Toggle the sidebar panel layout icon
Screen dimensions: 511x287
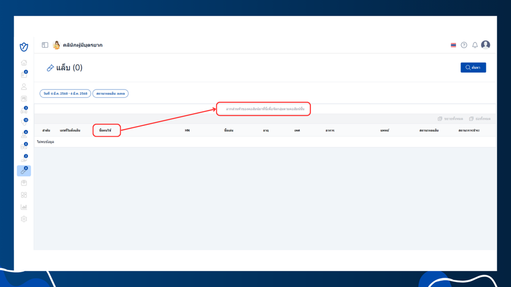tap(45, 45)
